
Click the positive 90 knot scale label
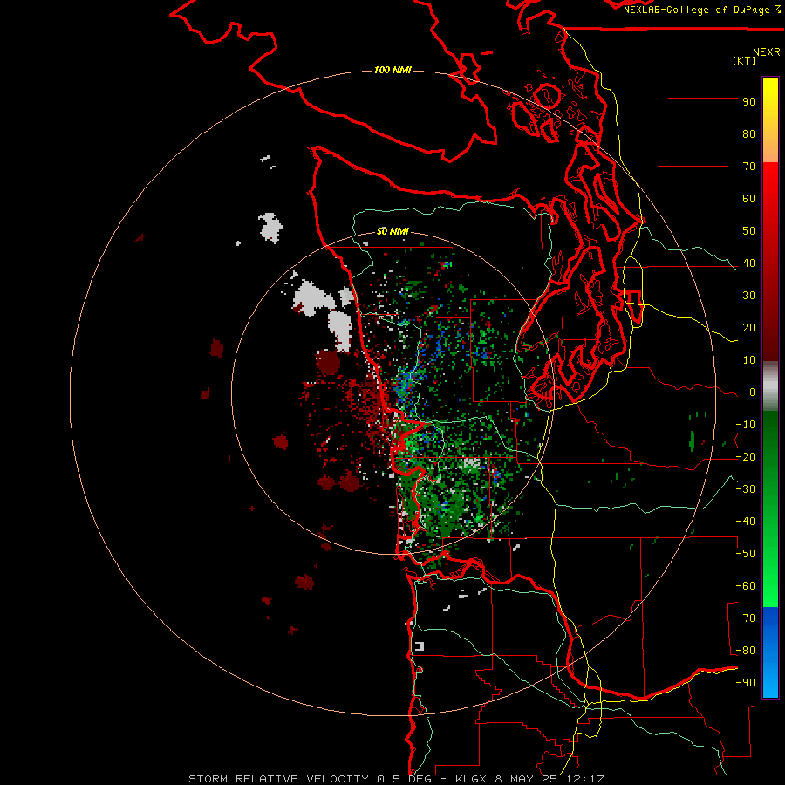[749, 102]
